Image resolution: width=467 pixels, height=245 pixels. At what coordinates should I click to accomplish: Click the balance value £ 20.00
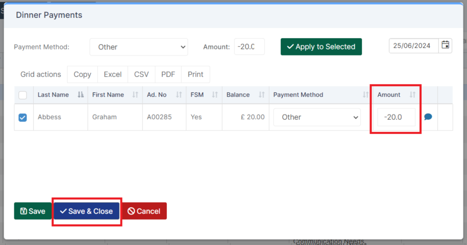click(x=253, y=117)
